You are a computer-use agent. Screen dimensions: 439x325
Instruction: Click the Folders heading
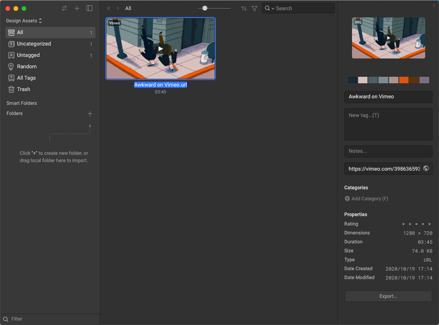point(15,113)
